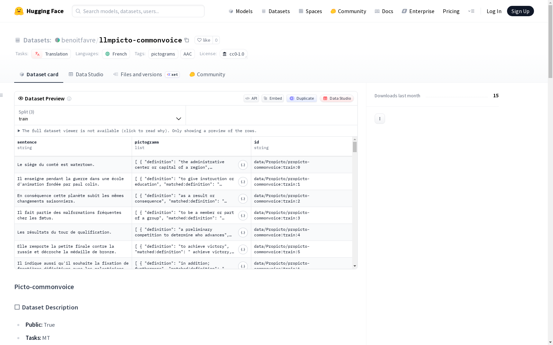Click the table scrollbar down arrow
Image resolution: width=553 pixels, height=345 pixels.
coord(355,266)
